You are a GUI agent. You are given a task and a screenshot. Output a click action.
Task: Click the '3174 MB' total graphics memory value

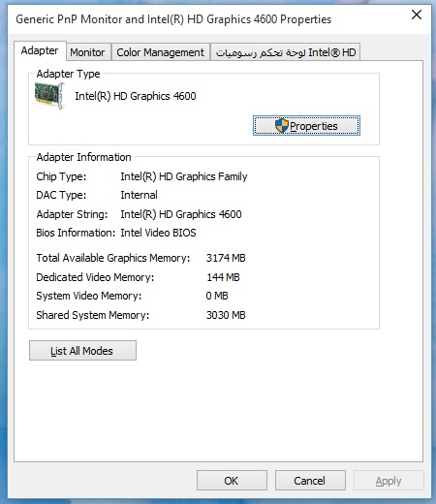coord(226,258)
